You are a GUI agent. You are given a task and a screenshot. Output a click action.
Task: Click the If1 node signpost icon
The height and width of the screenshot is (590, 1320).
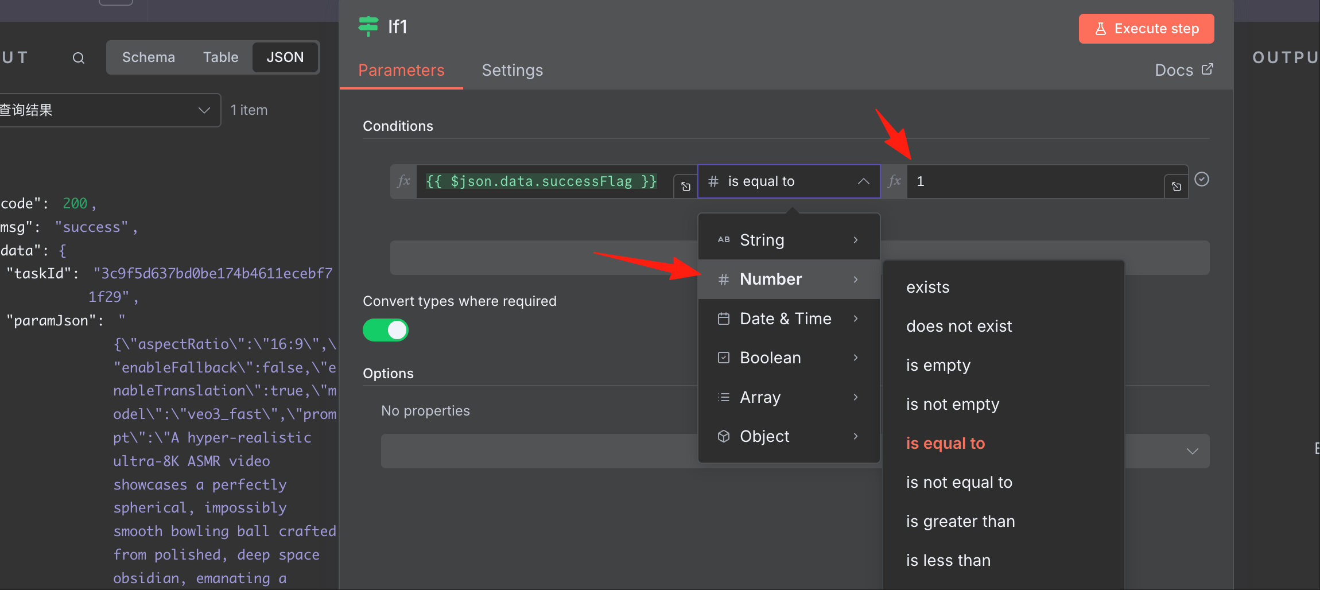(x=368, y=26)
